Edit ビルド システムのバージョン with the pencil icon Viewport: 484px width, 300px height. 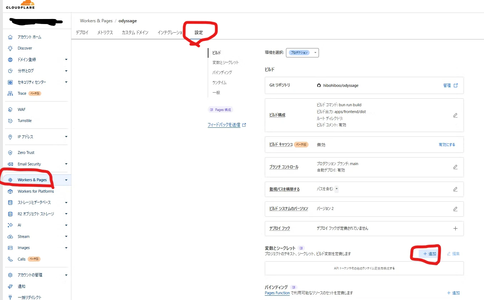[x=455, y=208]
